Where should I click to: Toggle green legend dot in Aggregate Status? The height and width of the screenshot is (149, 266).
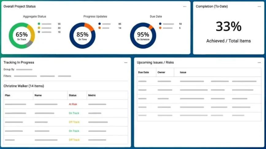click(x=39, y=24)
